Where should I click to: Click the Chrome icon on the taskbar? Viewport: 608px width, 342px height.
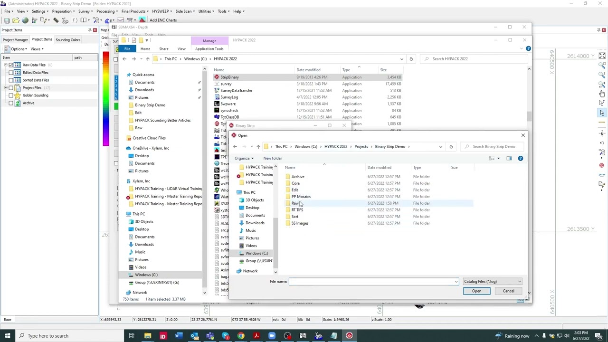point(241,336)
